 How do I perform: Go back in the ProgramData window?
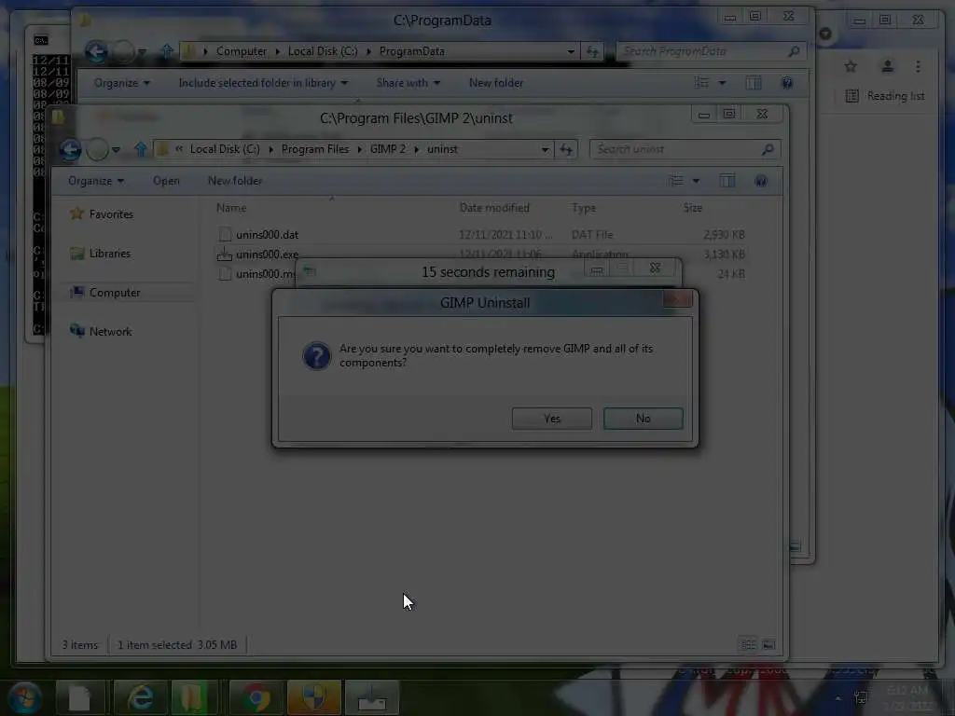[x=96, y=52]
